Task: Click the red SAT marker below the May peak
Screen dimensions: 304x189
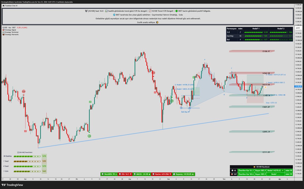Action: pyautogui.click(x=154, y=73)
